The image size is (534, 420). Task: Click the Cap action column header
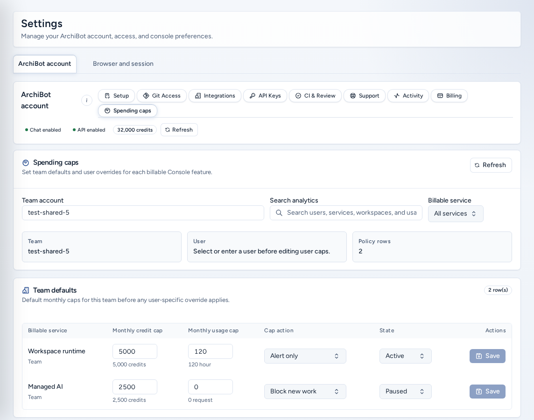coord(279,330)
